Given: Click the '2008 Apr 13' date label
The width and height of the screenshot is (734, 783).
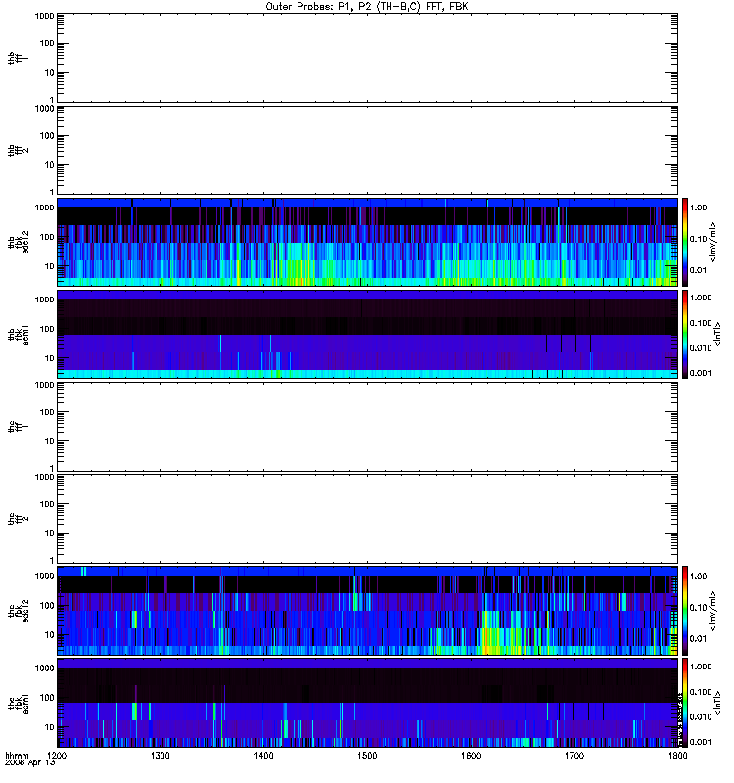Looking at the screenshot, I should point(30,762).
